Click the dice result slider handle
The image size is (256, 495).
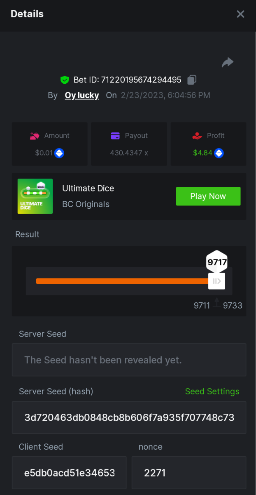(x=216, y=281)
